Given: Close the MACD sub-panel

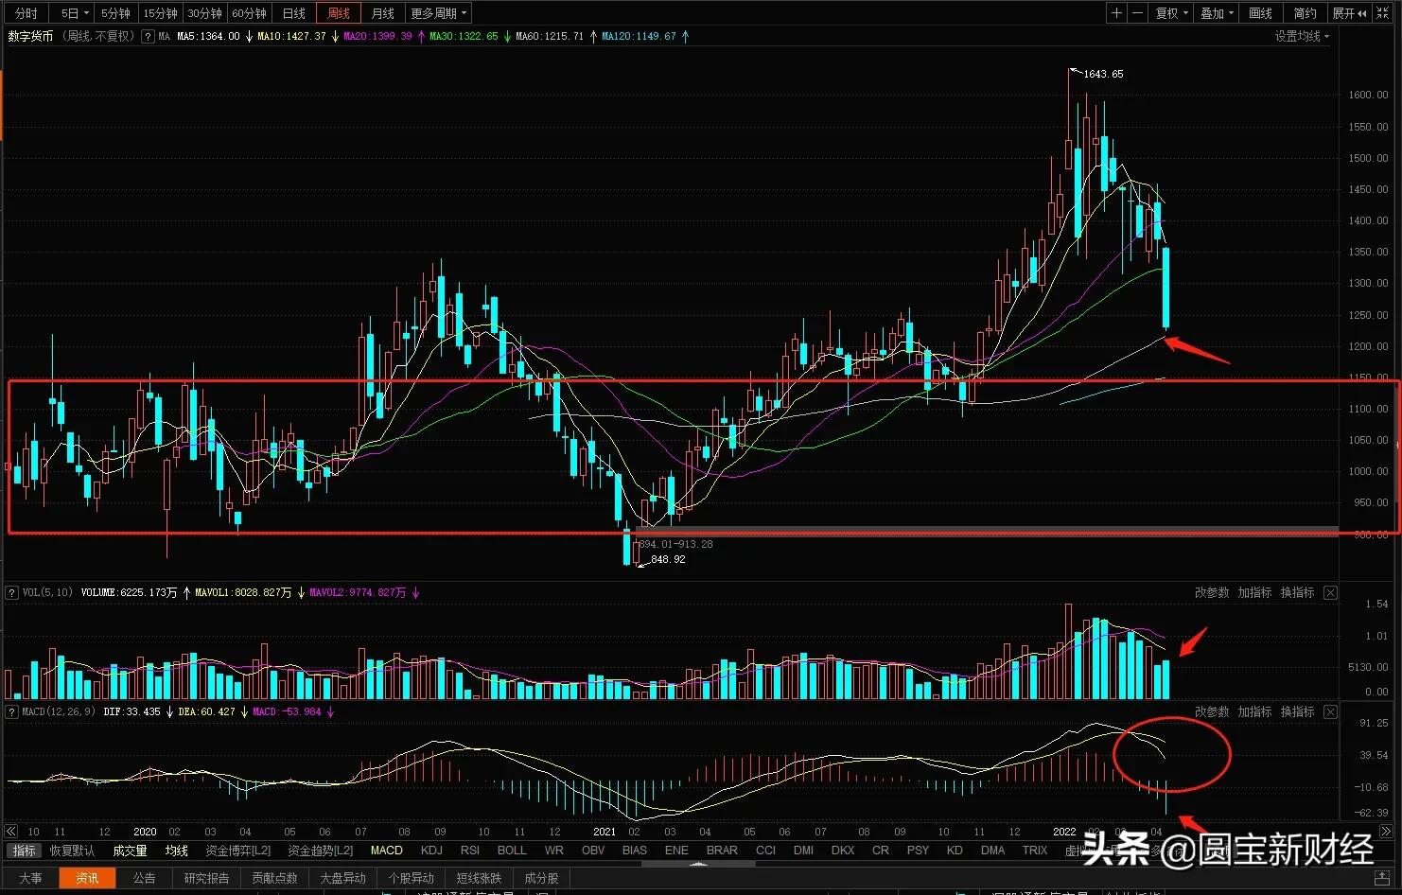Looking at the screenshot, I should [x=1330, y=711].
